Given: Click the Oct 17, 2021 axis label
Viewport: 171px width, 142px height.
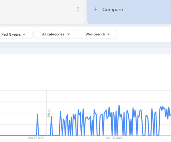Looking at the screenshot, I should (x=36, y=138).
